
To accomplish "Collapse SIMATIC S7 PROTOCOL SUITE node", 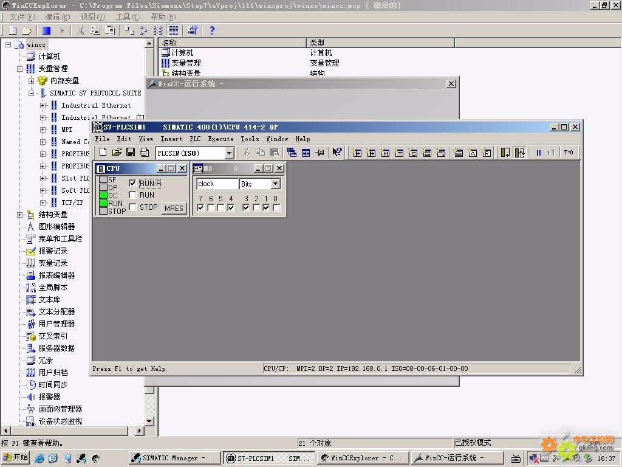I will click(32, 93).
